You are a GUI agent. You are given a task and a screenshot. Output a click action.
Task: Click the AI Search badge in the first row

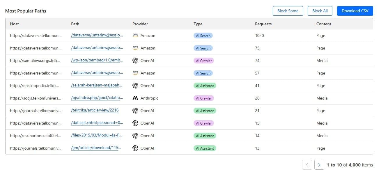coord(203,35)
